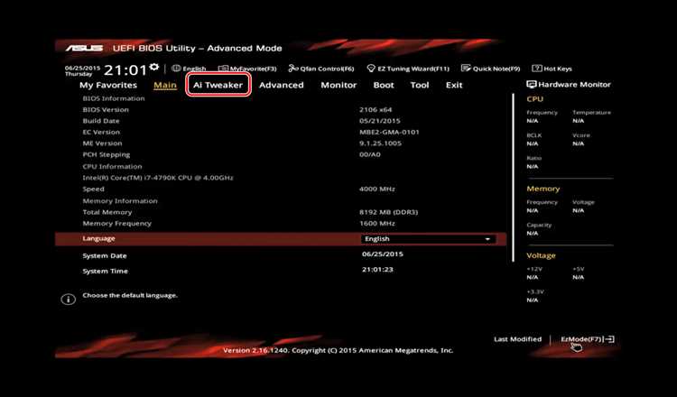Viewport: 677px width, 397px height.
Task: Click the ME Version value 9.1.25.1005
Action: pos(380,143)
